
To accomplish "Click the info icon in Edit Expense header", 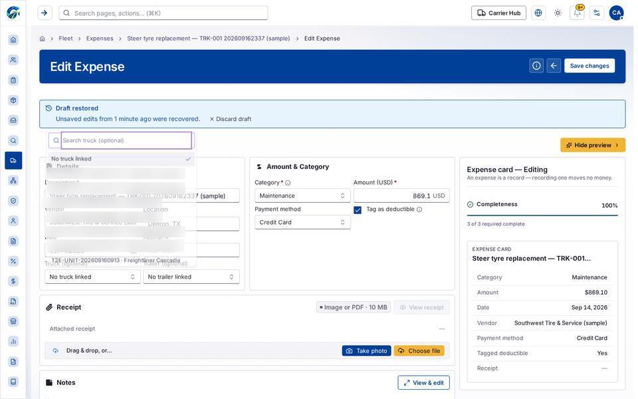I will click(537, 66).
